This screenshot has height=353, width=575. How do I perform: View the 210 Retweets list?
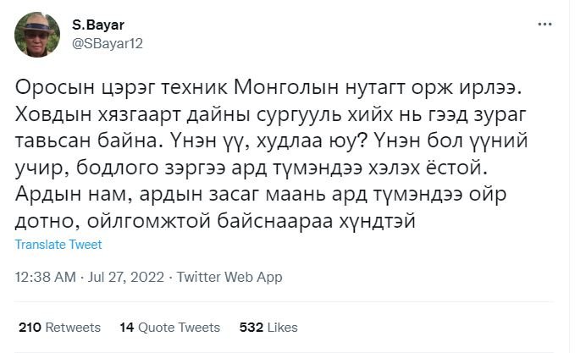59,327
